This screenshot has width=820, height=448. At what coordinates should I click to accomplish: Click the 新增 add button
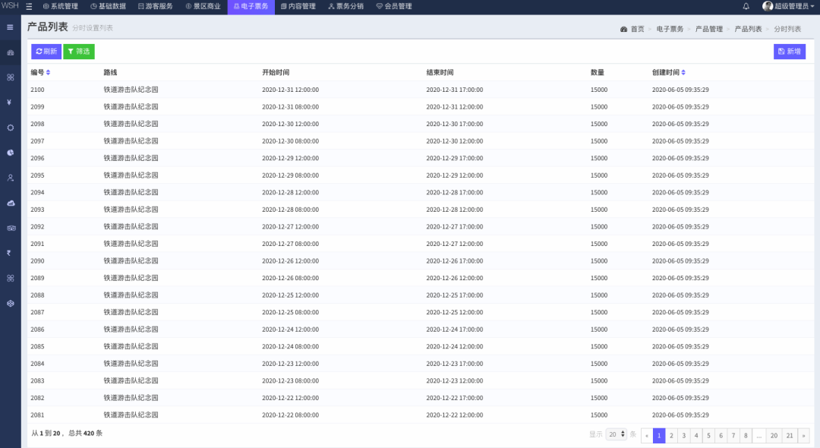click(x=790, y=52)
